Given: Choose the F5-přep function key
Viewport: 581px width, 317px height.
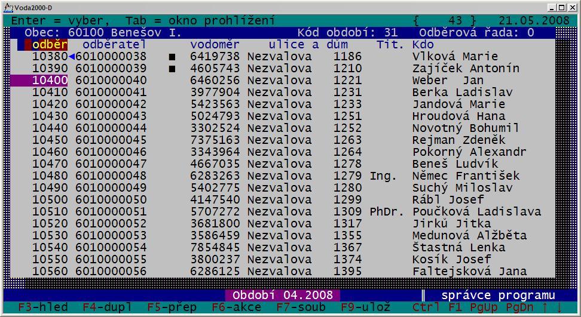Looking at the screenshot, I should click(172, 307).
